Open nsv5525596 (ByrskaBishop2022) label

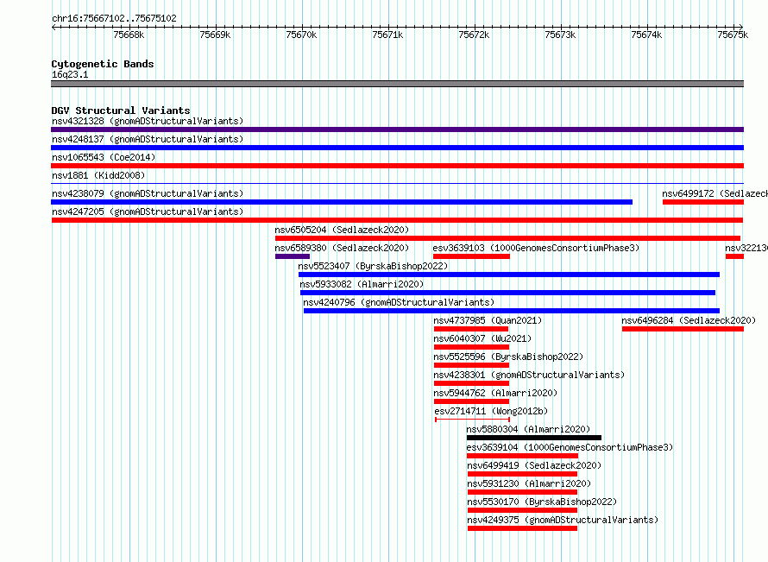coord(509,357)
